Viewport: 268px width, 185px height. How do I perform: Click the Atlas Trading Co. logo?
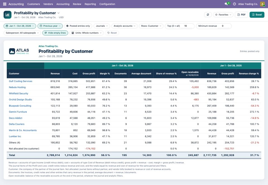click(x=19, y=51)
